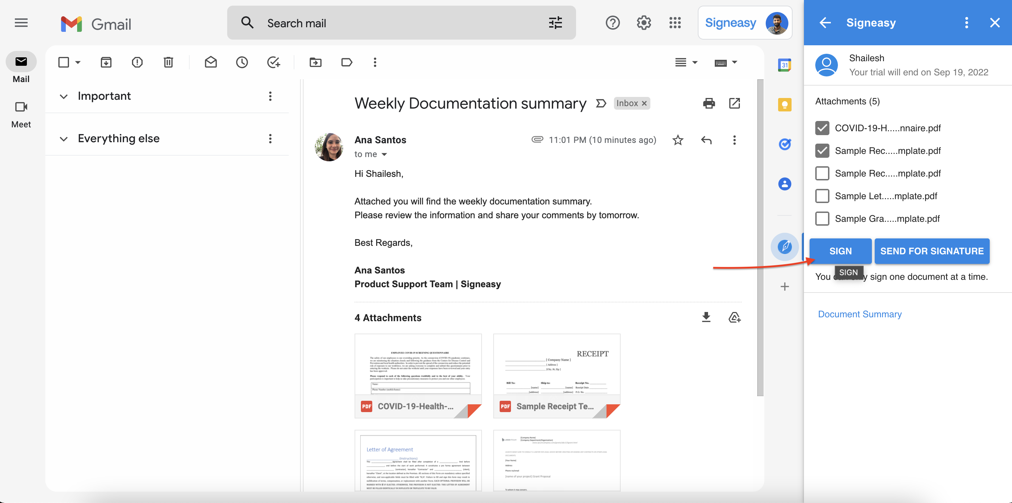Run search with the magnifier icon
1012x503 pixels.
pyautogui.click(x=247, y=23)
